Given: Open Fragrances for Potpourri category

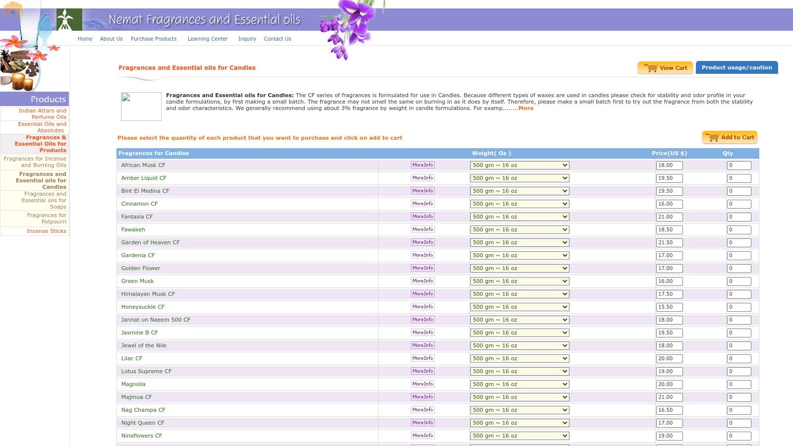Looking at the screenshot, I should 47,219.
